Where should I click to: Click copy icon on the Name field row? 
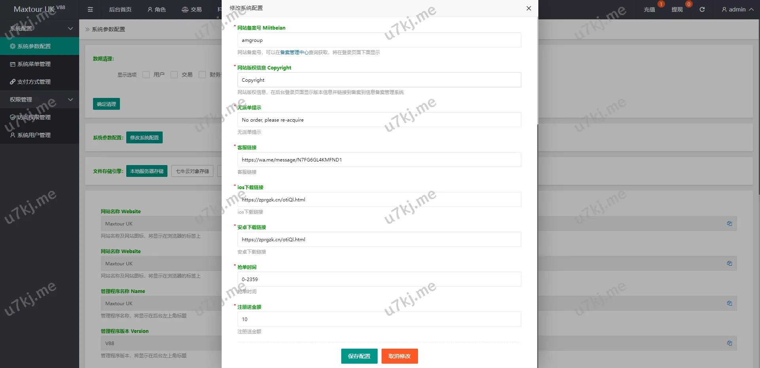pyautogui.click(x=729, y=303)
